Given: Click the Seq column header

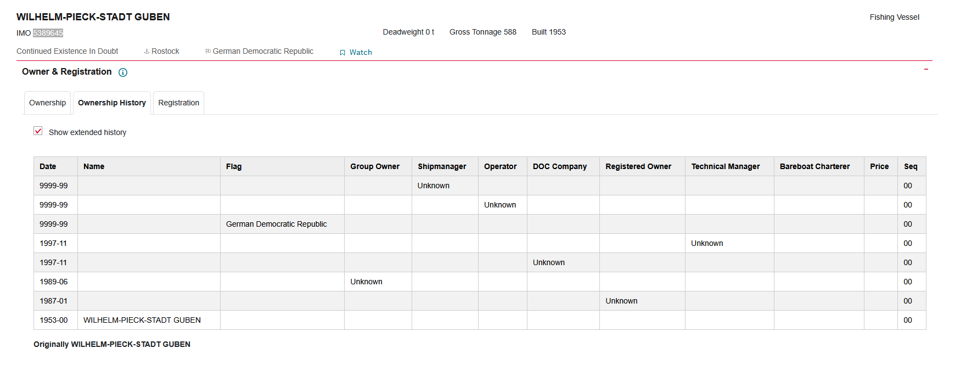Looking at the screenshot, I should 911,166.
